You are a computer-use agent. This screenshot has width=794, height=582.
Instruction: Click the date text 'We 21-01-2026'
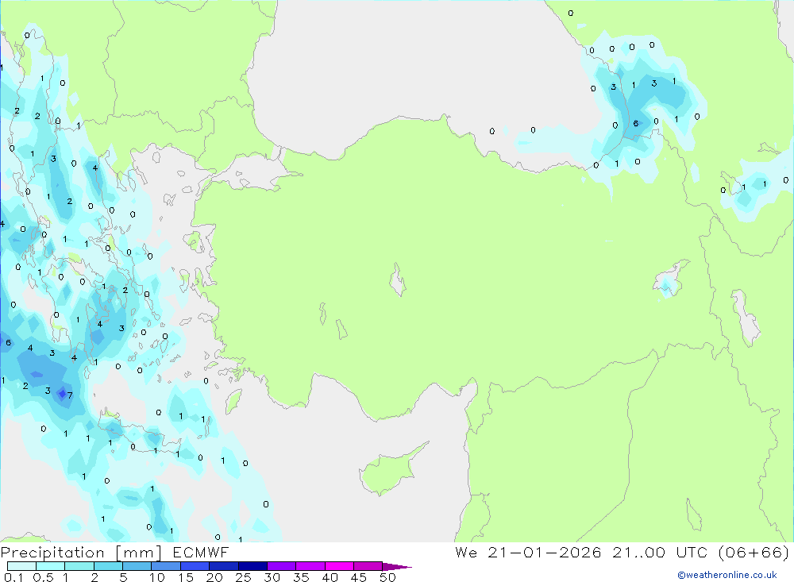(x=528, y=553)
